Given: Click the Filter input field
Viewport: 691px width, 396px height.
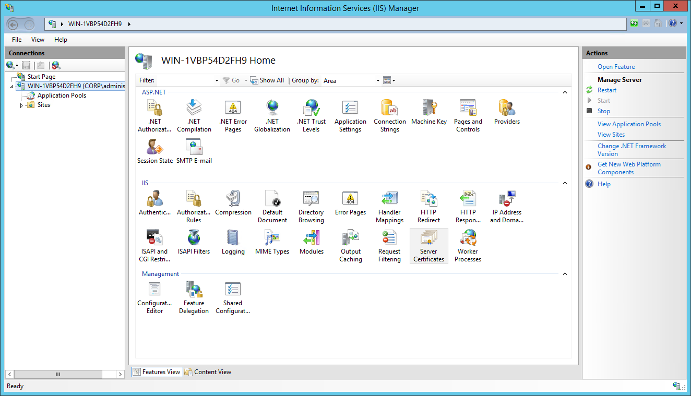Looking at the screenshot, I should (185, 80).
